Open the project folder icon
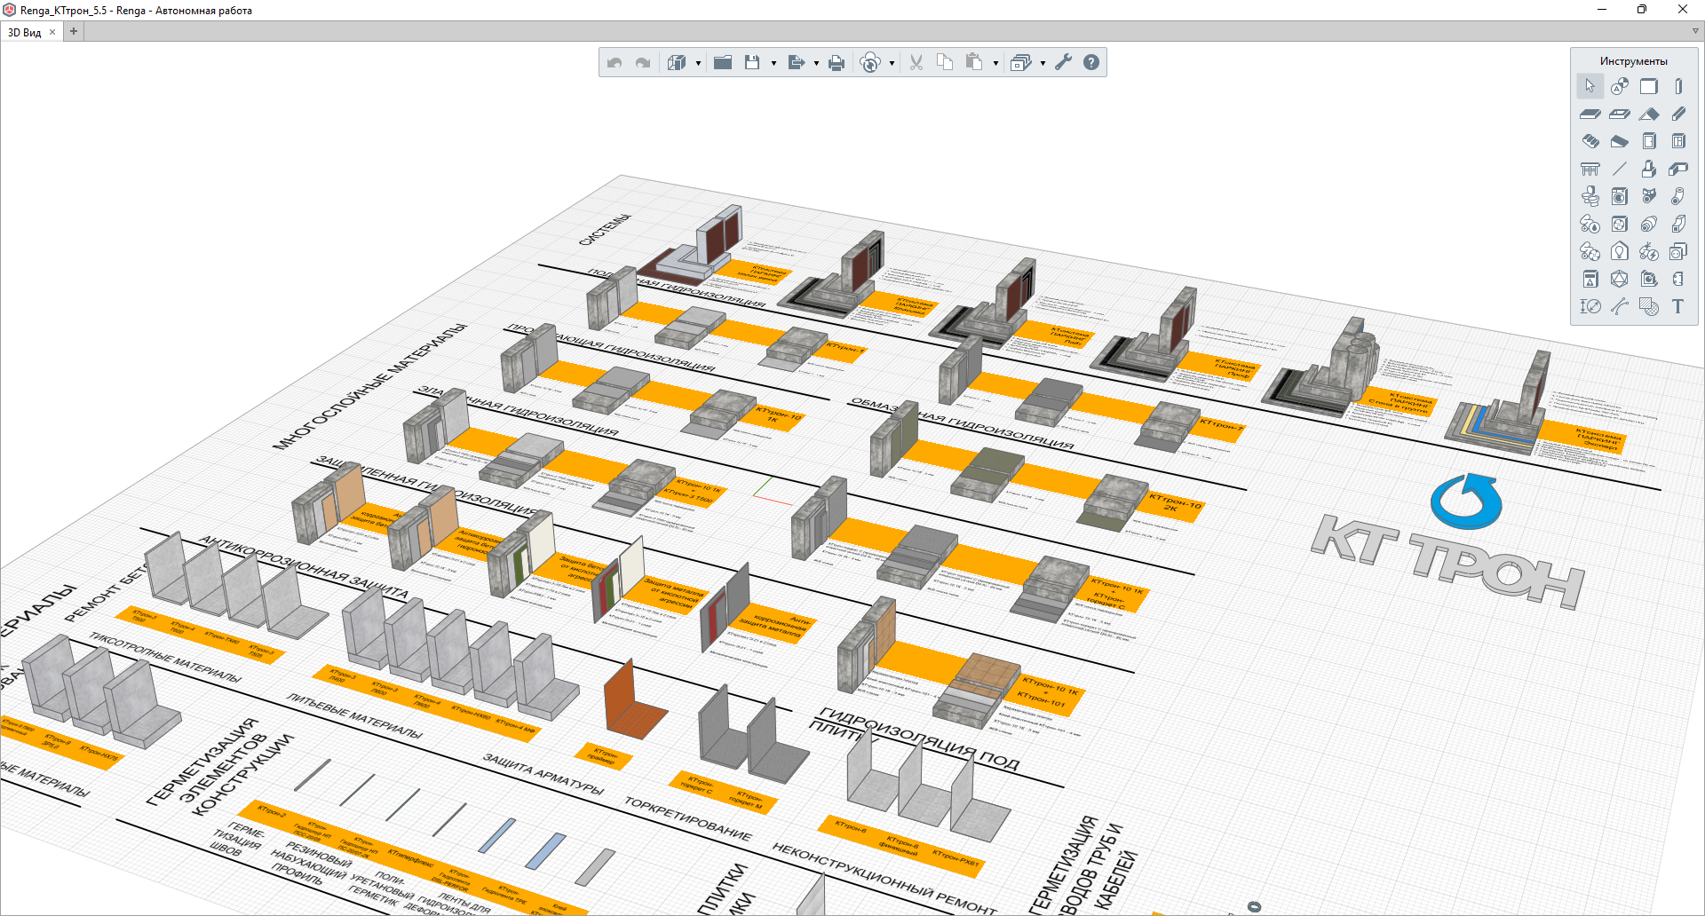This screenshot has width=1705, height=916. coord(723,62)
